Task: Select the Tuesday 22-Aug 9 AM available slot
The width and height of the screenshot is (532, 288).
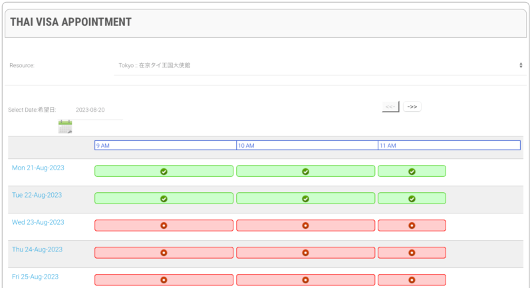Action: pos(164,198)
